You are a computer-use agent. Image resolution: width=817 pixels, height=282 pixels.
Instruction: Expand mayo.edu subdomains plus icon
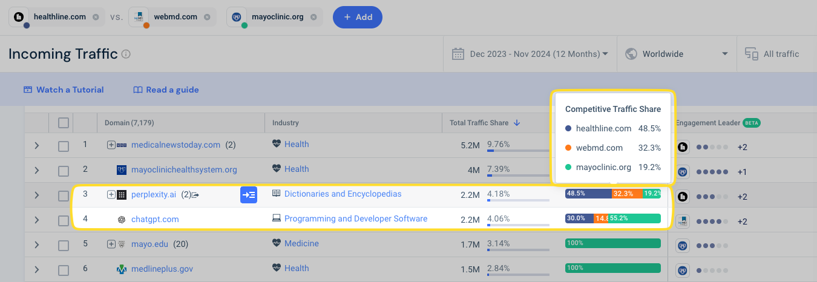(111, 244)
